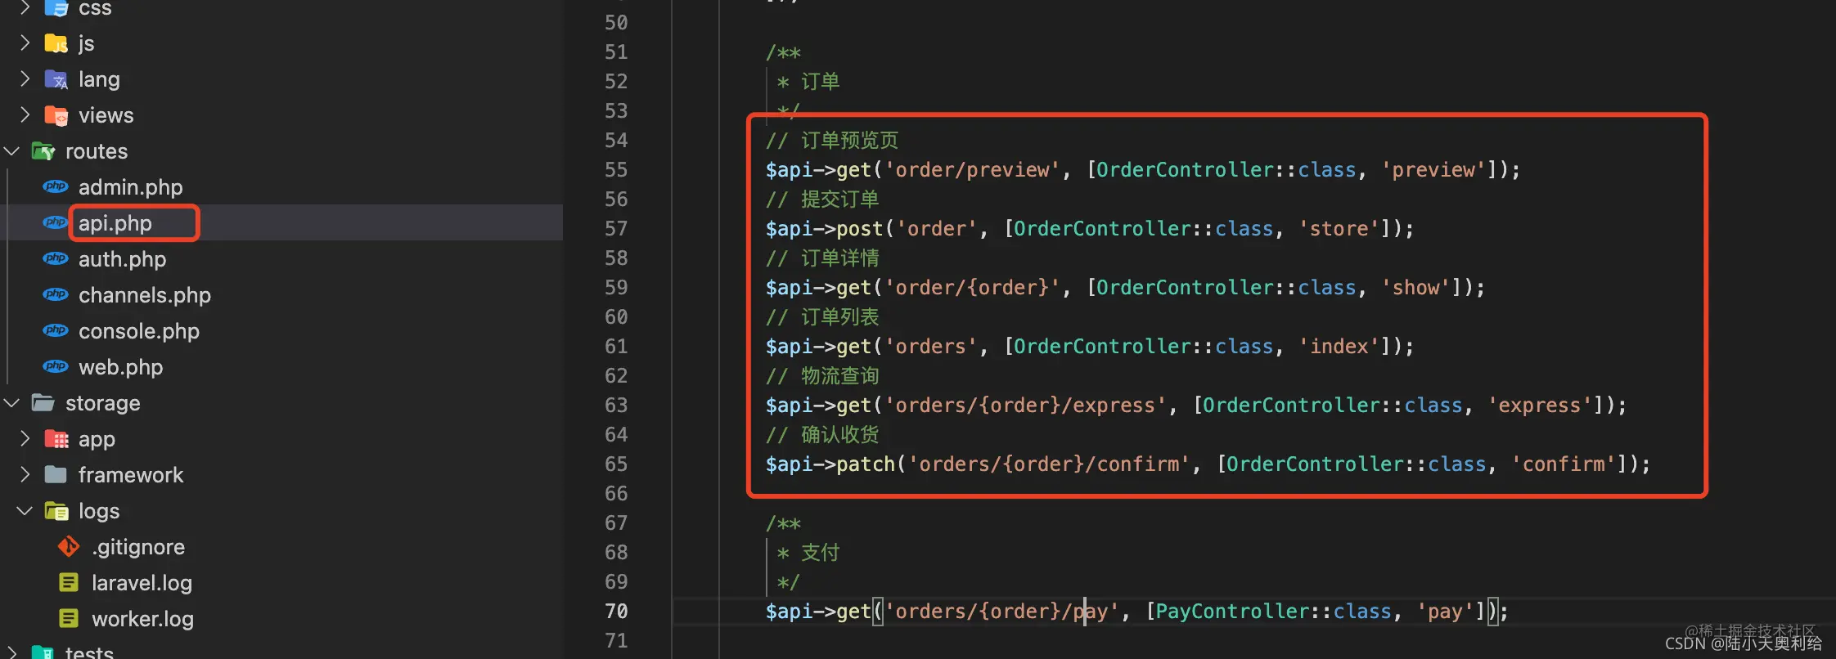Click PayController on line 70
Image resolution: width=1836 pixels, height=659 pixels.
pyautogui.click(x=1232, y=611)
